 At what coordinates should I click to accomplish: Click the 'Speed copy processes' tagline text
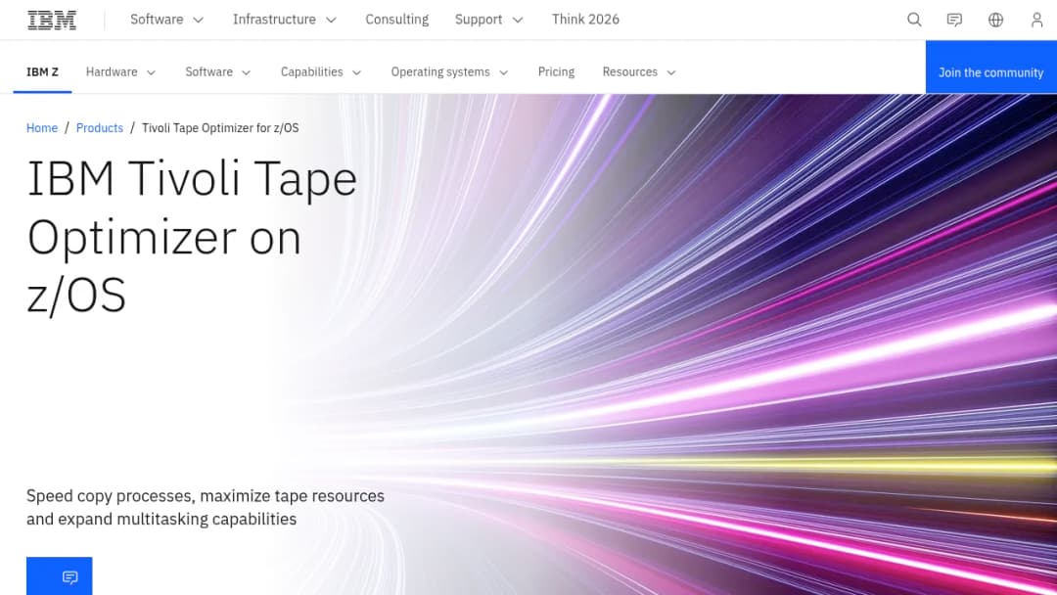click(x=206, y=507)
